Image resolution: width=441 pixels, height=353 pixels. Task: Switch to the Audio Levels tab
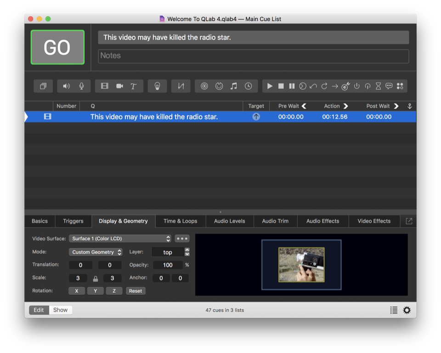pyautogui.click(x=229, y=221)
